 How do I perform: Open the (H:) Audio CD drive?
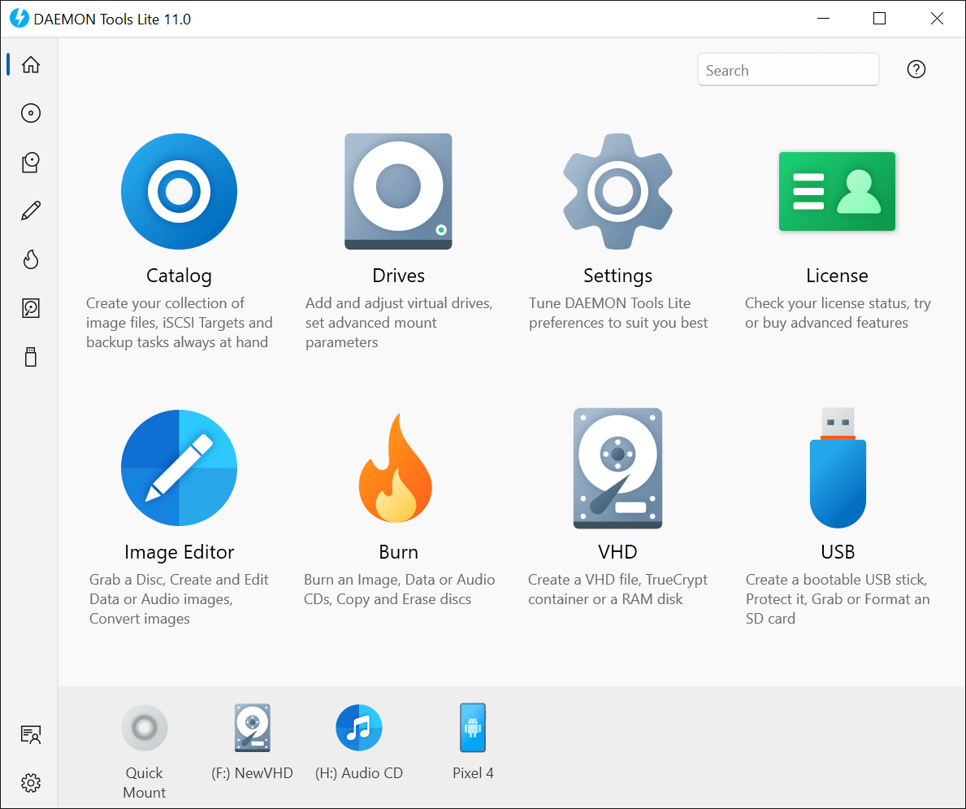pos(359,728)
